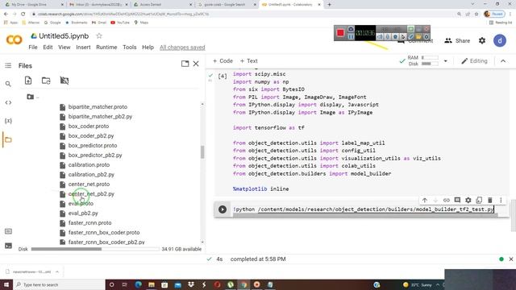Open the Help menu
Screen dimensions: 516x290
148,48
